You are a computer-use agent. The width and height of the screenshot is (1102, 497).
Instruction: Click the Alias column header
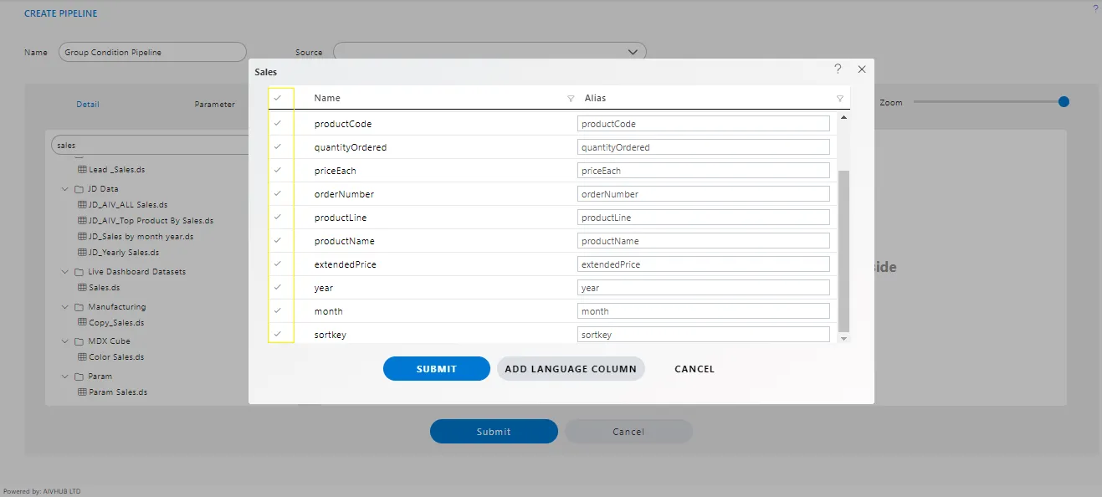coord(595,98)
